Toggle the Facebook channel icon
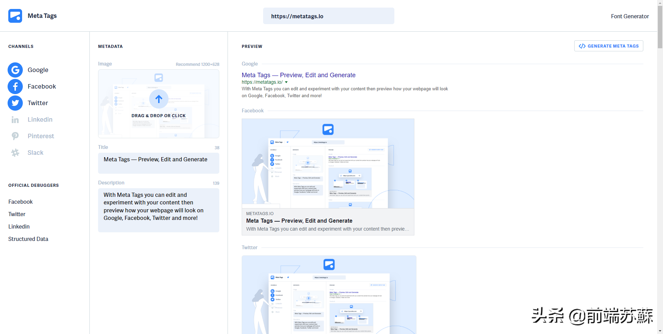Image resolution: width=663 pixels, height=334 pixels. click(x=15, y=87)
